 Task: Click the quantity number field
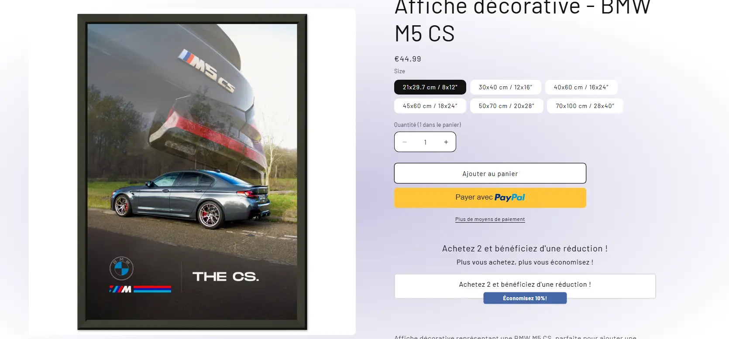pyautogui.click(x=425, y=142)
